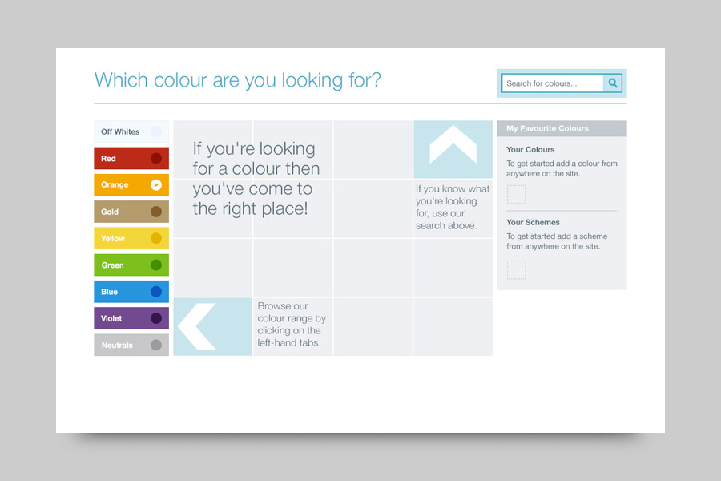Viewport: 721px width, 481px height.
Task: Click the empty Your Colours placeholder box
Action: pyautogui.click(x=517, y=195)
